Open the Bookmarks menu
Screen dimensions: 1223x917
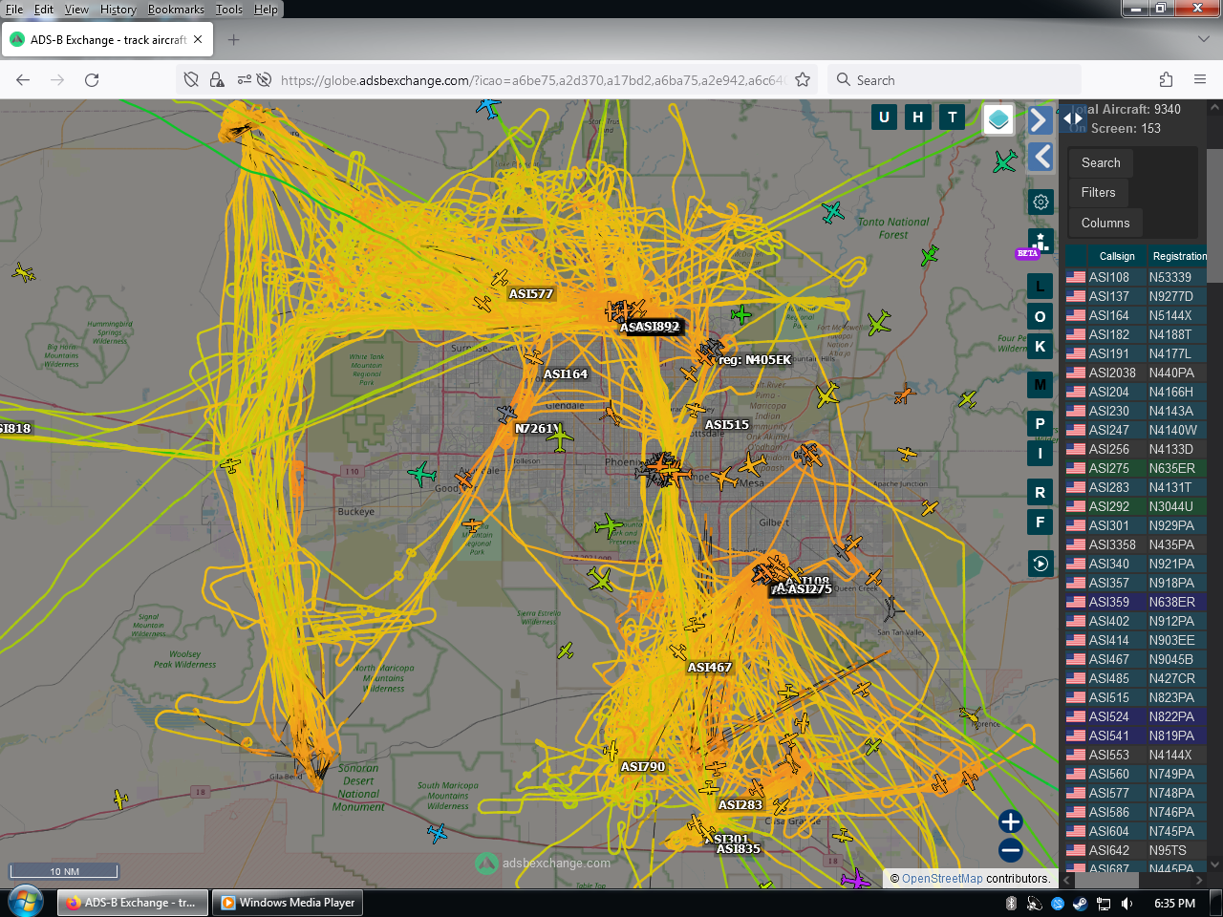tap(176, 10)
